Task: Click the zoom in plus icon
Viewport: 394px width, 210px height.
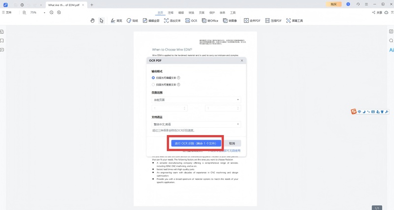Action: pyautogui.click(x=59, y=12)
